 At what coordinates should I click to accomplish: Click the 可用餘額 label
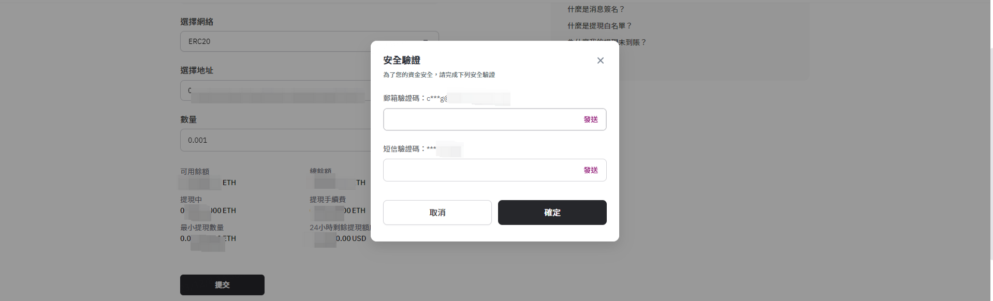click(x=195, y=172)
